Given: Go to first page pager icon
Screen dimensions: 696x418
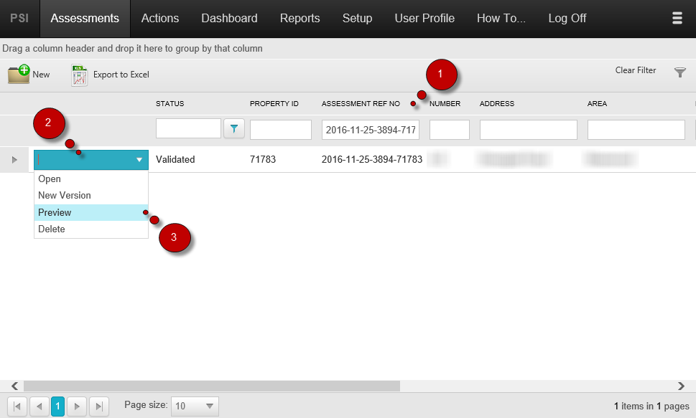Looking at the screenshot, I should [17, 406].
